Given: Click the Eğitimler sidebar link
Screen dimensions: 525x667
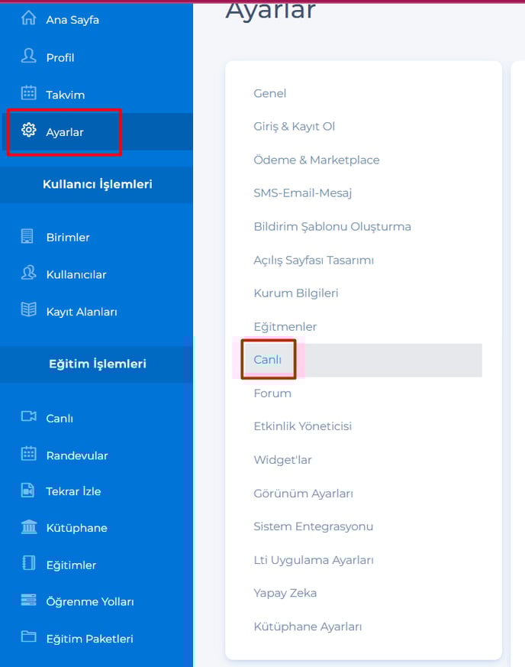Looking at the screenshot, I should [x=71, y=565].
